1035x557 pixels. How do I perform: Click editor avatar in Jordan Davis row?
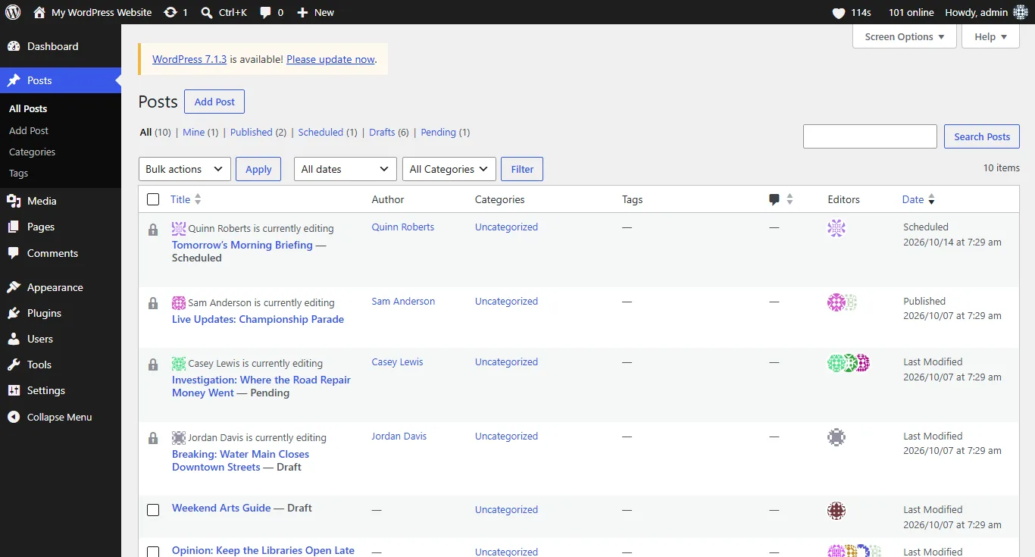836,437
